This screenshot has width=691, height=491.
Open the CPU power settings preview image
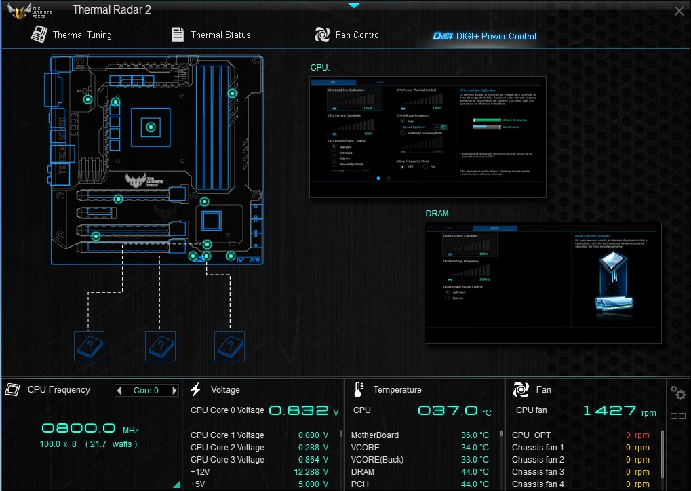428,137
